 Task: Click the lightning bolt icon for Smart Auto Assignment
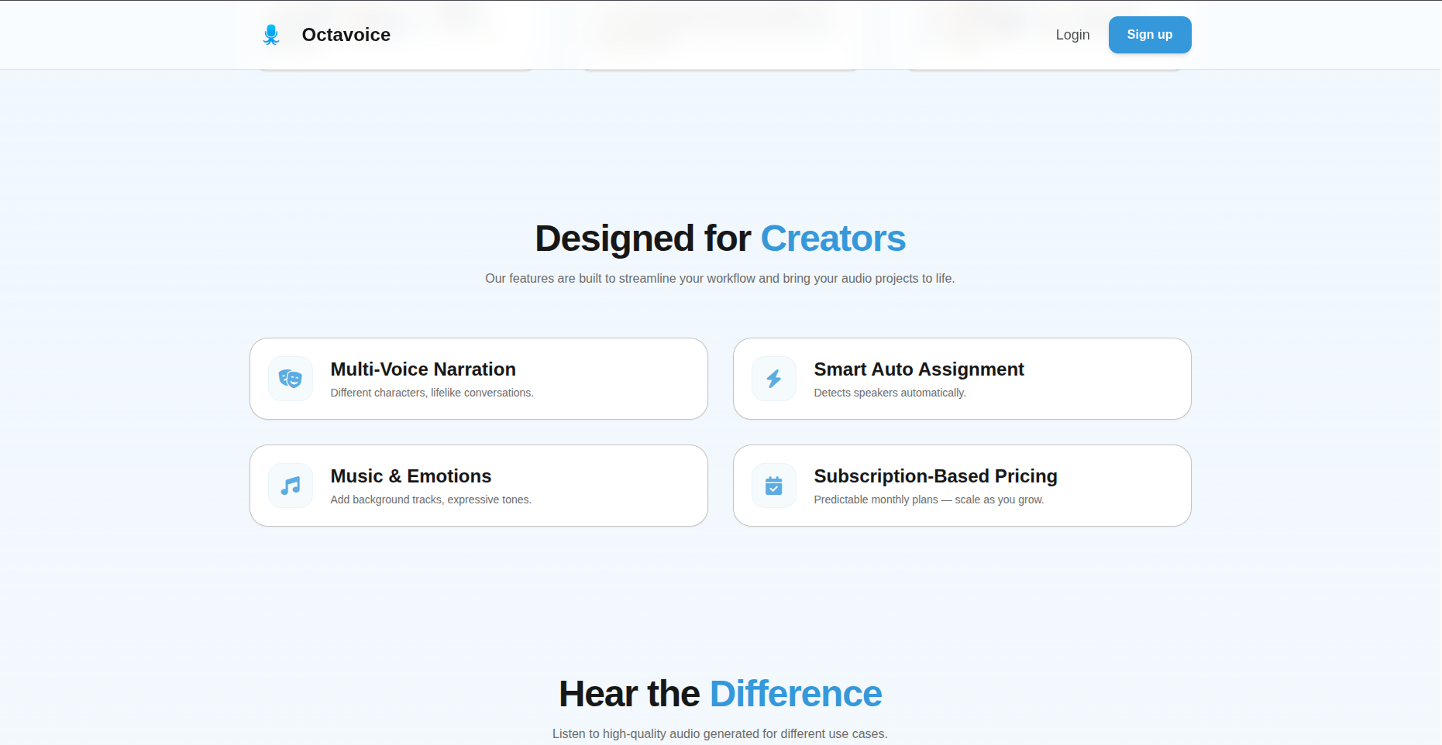pos(773,379)
